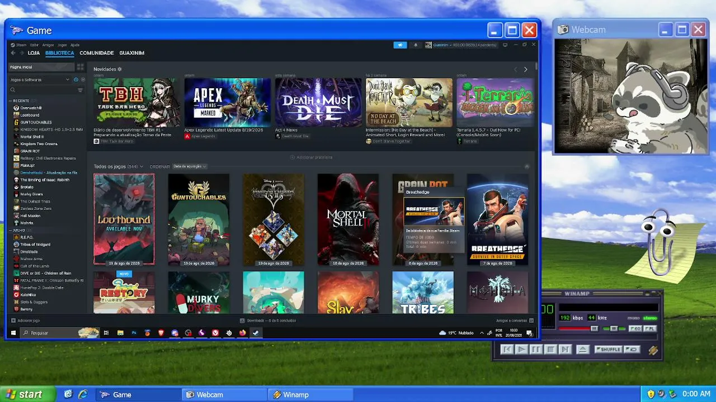Viewport: 716px width, 402px height.
Task: Open Downloads status at bottom of Steam
Action: pos(268,320)
